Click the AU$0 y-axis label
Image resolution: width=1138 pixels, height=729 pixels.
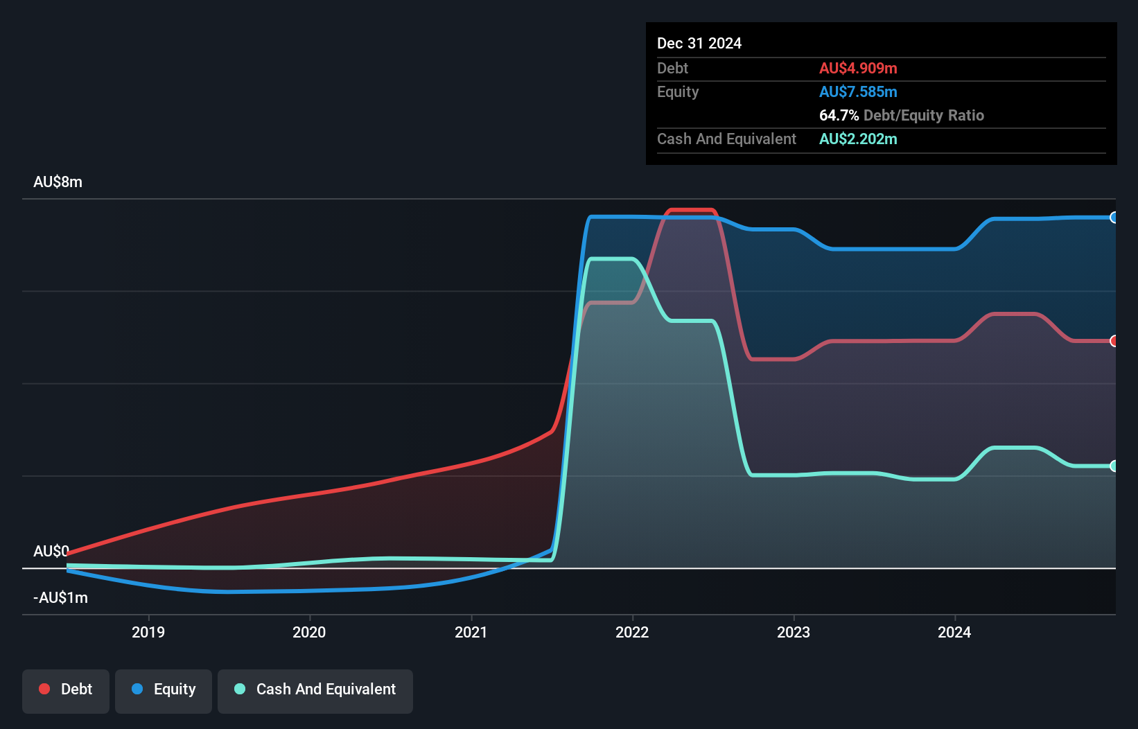pyautogui.click(x=51, y=551)
